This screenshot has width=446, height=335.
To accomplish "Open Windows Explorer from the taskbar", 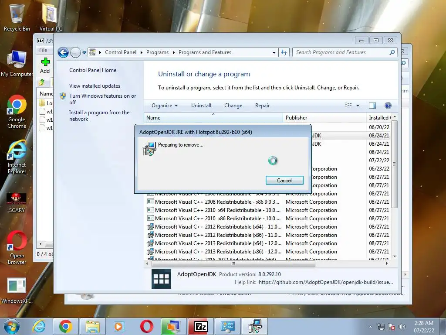I will (x=93, y=326).
